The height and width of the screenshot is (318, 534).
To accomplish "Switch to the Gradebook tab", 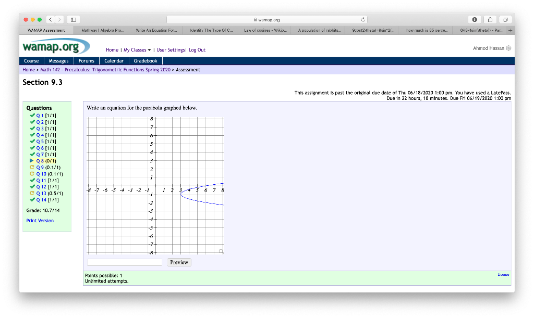I will (145, 60).
